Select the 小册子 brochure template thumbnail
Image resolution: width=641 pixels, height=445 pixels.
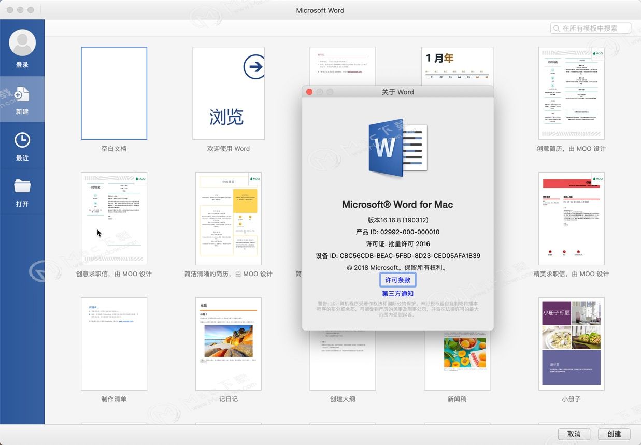click(571, 344)
